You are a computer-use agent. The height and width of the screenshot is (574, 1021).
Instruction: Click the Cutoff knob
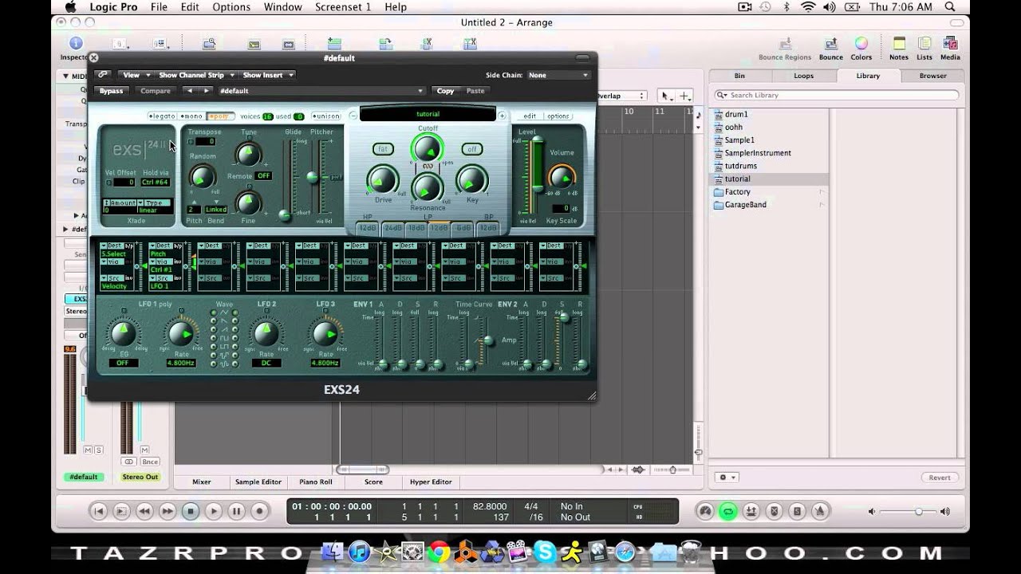(x=427, y=148)
